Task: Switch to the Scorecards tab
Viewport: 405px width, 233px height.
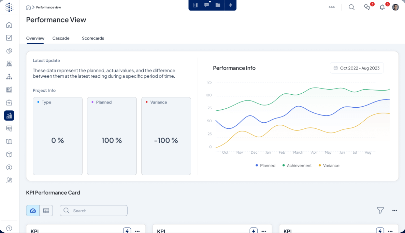Action: (x=93, y=38)
